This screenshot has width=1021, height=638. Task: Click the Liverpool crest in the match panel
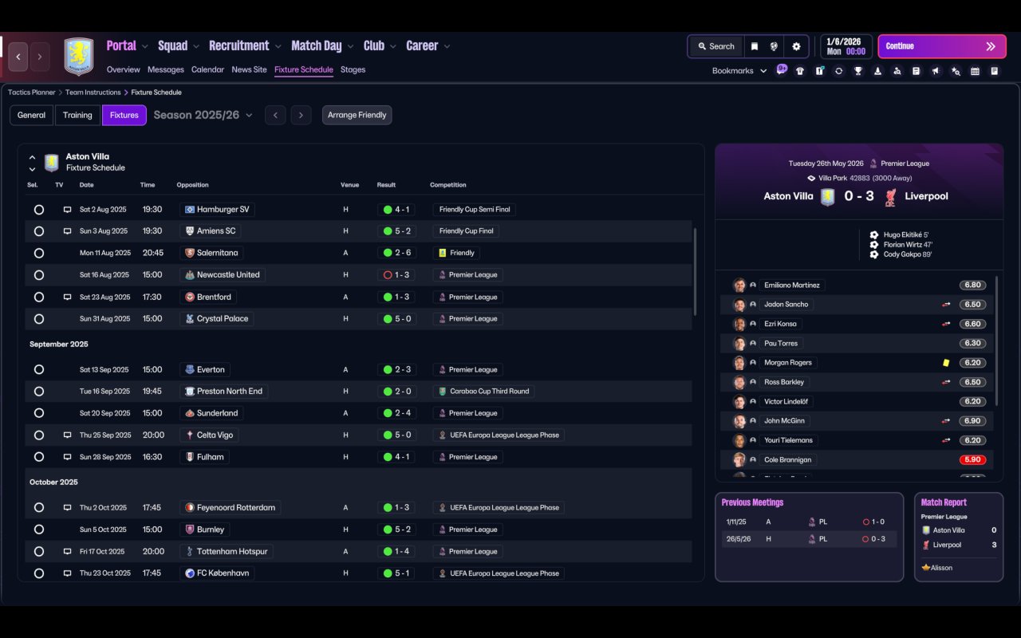(x=890, y=196)
